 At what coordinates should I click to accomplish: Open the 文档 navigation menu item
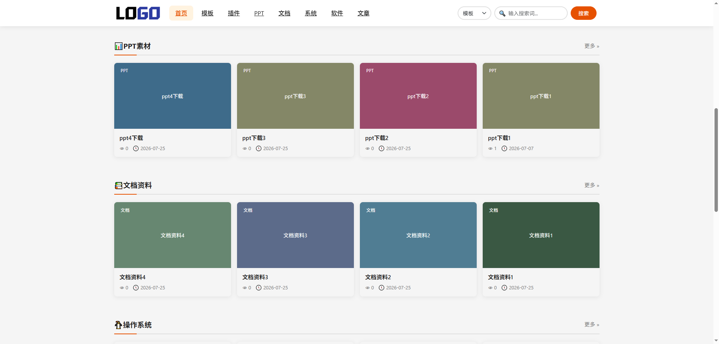point(285,13)
